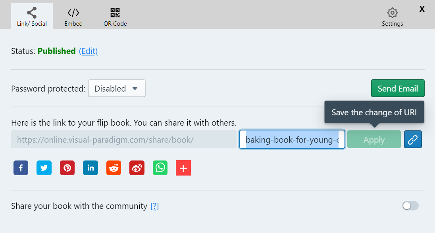Click the book URI text field

[292, 140]
